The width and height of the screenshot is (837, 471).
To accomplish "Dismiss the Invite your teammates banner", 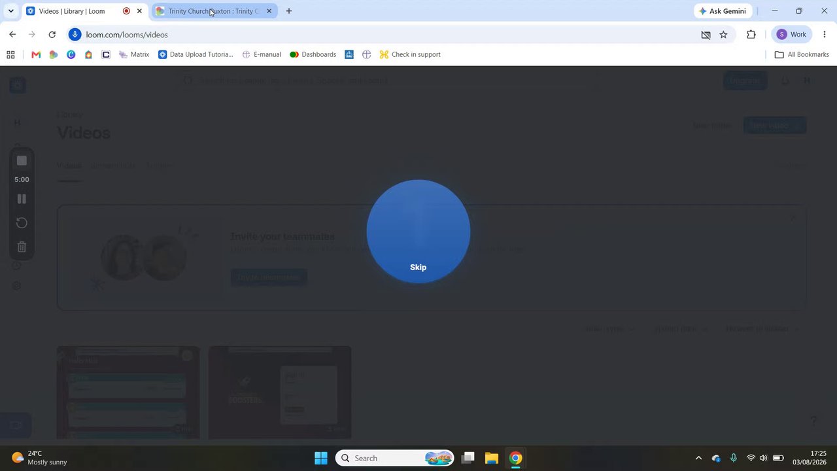I will [793, 218].
